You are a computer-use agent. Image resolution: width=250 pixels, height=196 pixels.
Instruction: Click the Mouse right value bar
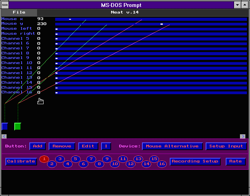[x=151, y=34]
